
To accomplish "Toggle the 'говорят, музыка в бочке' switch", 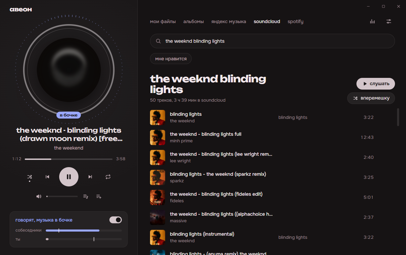I will click(x=116, y=220).
